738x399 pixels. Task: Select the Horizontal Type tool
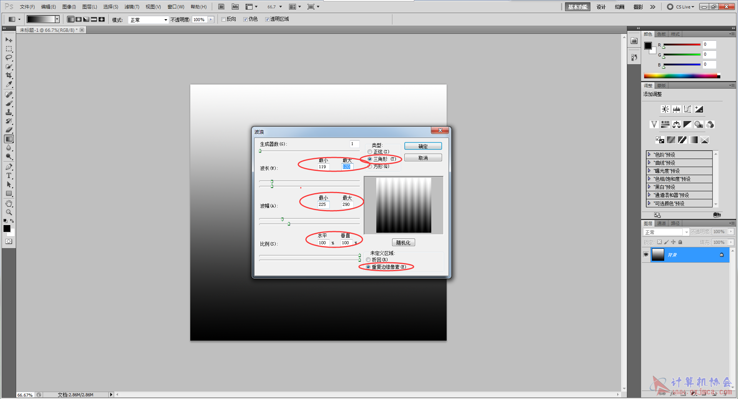pyautogui.click(x=8, y=176)
